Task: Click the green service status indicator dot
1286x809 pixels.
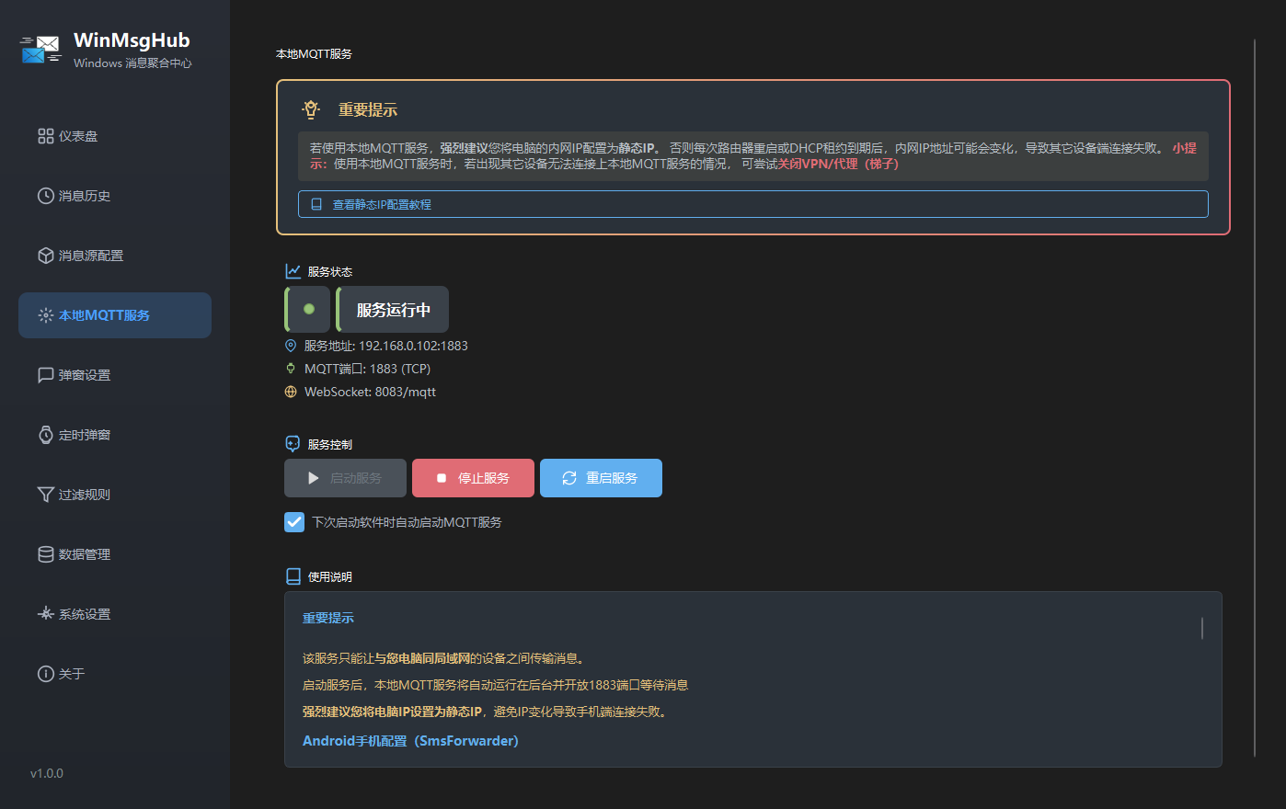Action: 309,309
